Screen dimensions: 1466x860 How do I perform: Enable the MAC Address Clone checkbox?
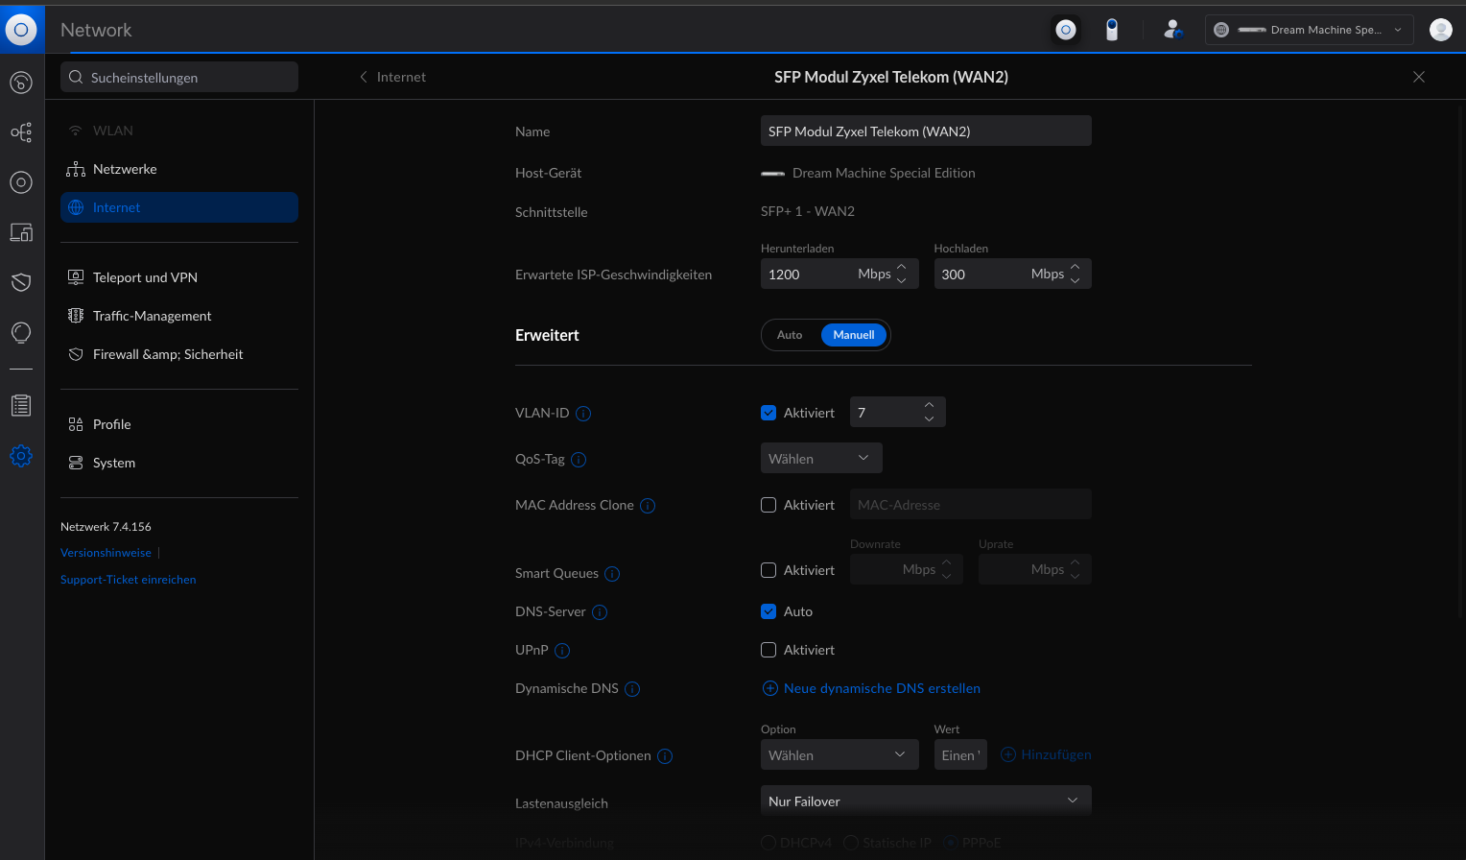[x=768, y=505]
